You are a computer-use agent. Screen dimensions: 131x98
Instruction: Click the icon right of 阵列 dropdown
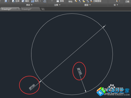(x=45, y=1)
